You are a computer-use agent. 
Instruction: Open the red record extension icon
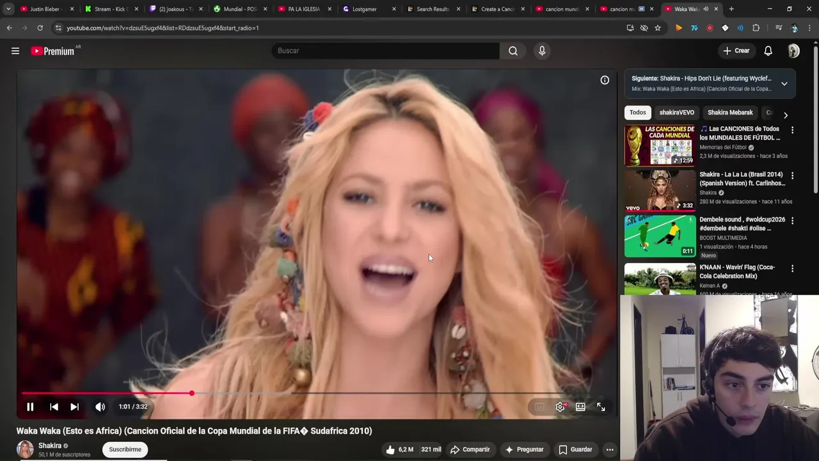(710, 28)
